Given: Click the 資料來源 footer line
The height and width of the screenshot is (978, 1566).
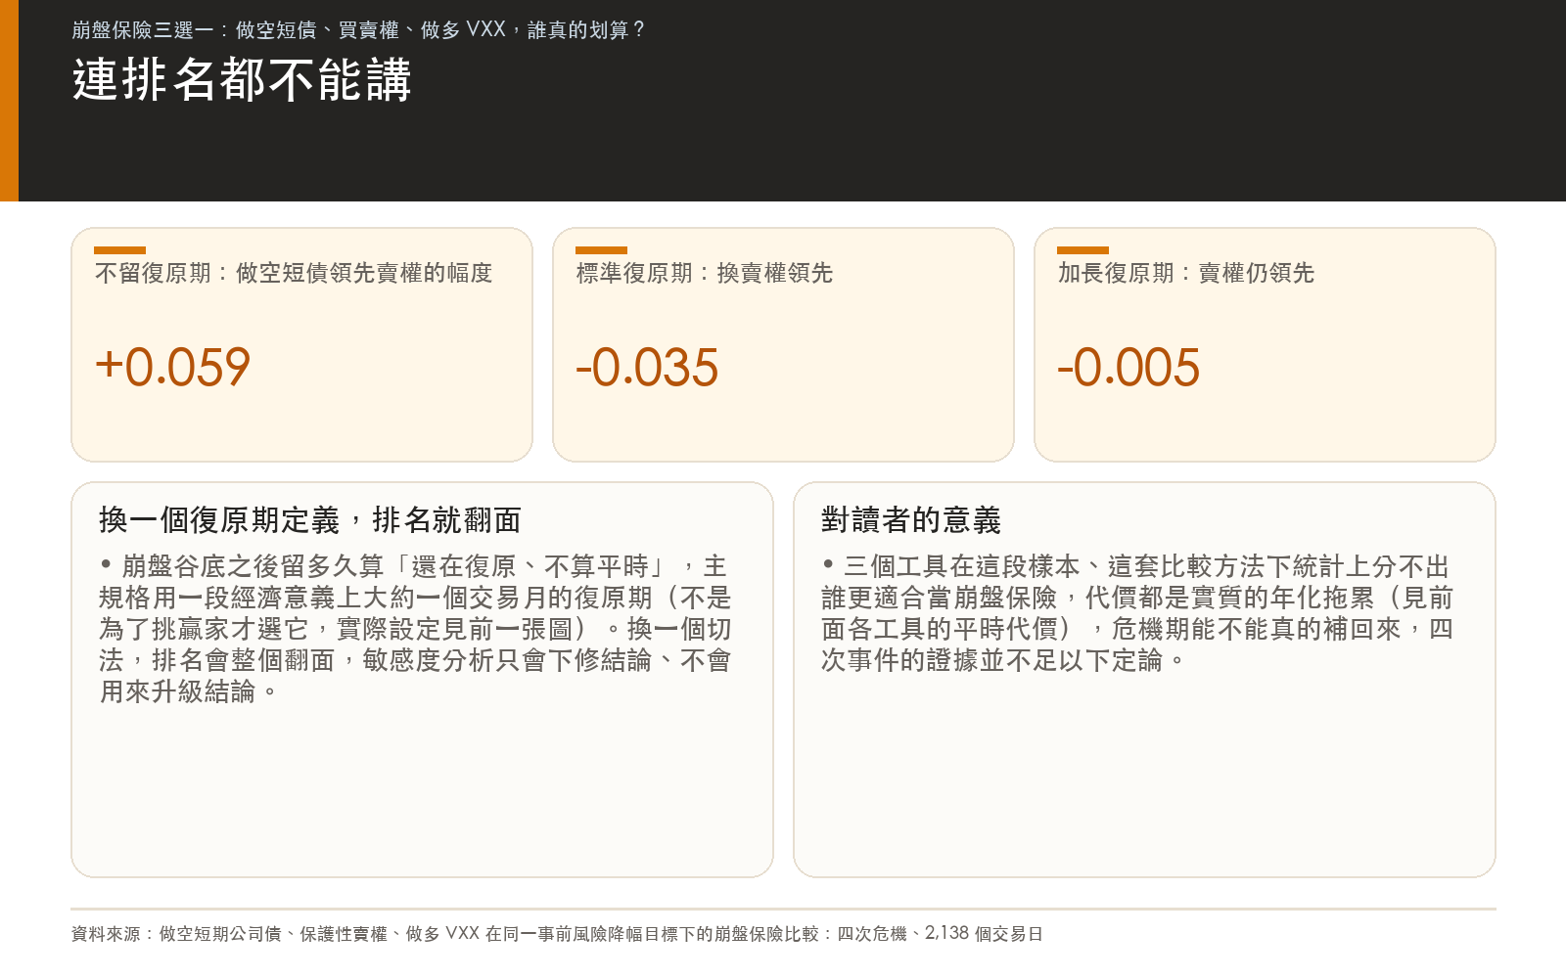Looking at the screenshot, I should (557, 934).
